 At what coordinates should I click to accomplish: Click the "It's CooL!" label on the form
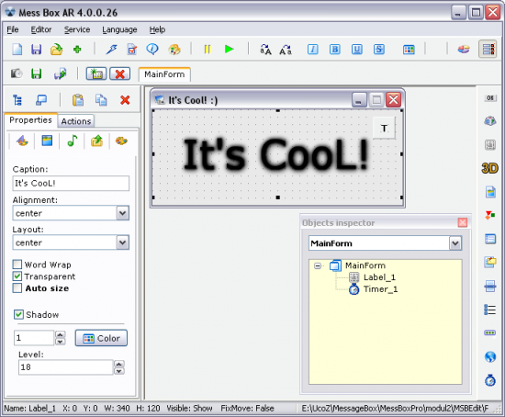coord(275,154)
